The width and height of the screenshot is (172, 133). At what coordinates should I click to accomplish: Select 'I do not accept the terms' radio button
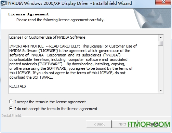pos(11,108)
